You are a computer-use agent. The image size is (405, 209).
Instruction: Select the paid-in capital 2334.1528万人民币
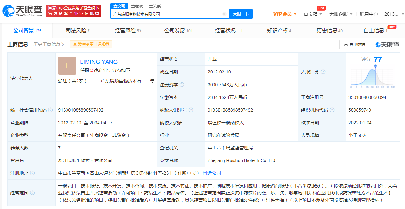227,97
